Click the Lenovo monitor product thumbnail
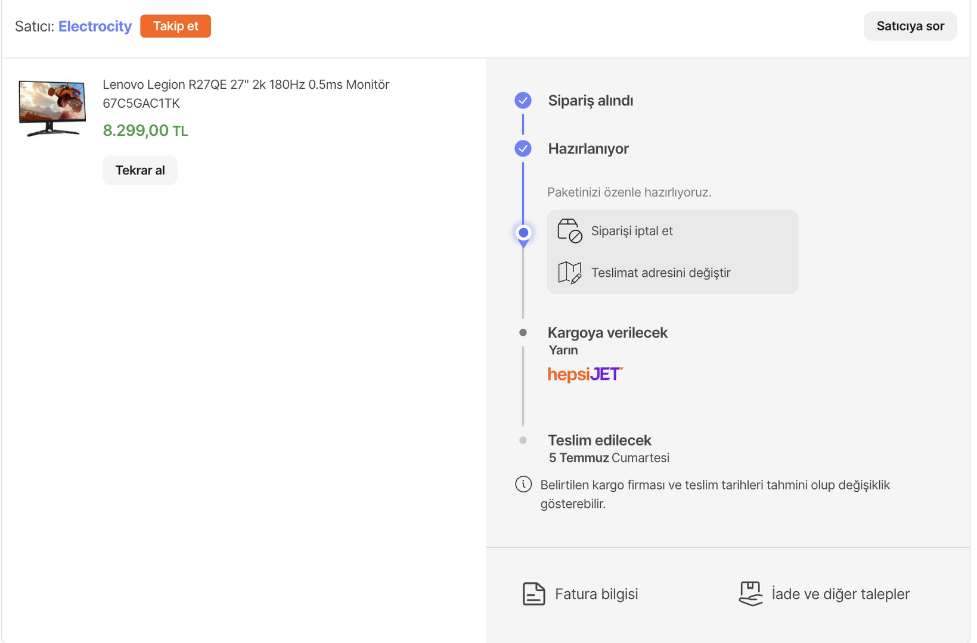 [52, 108]
